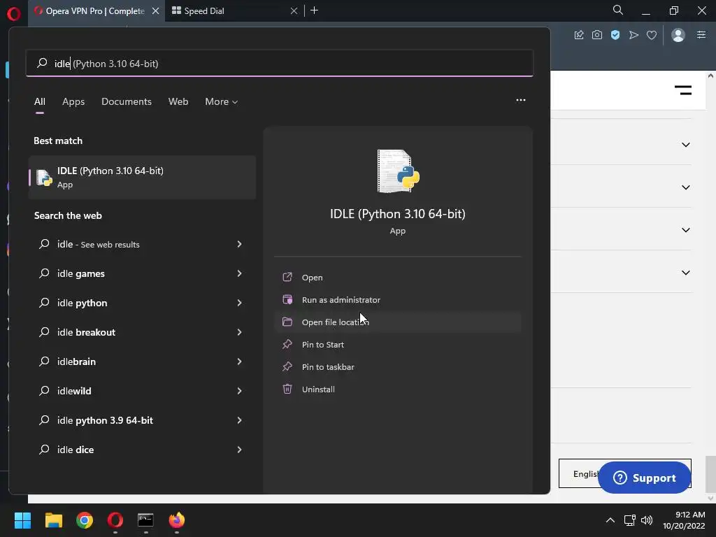This screenshot has height=537, width=716.
Task: Click the blue Support button
Action: [644, 478]
